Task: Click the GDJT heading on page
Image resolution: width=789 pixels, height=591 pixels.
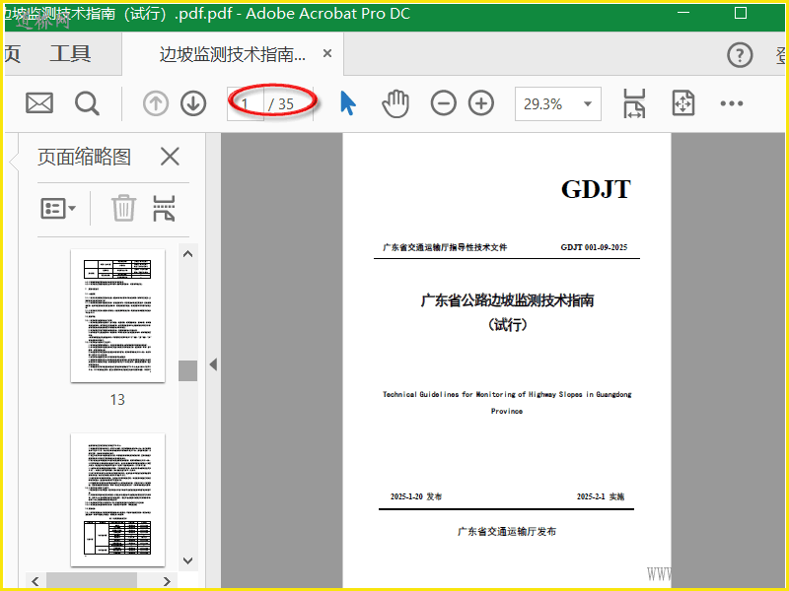Action: [x=596, y=189]
